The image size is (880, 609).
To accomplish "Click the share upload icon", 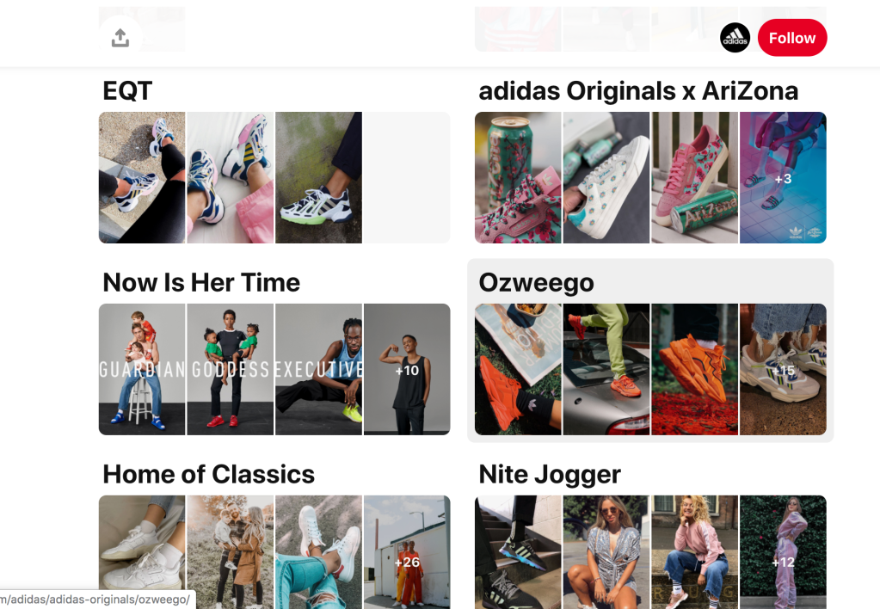I will 120,38.
